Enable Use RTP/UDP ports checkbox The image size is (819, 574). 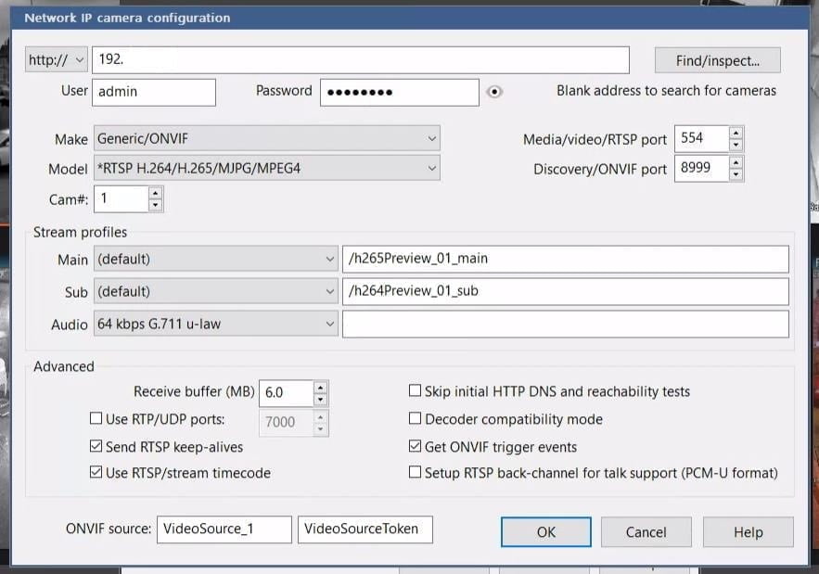[96, 419]
